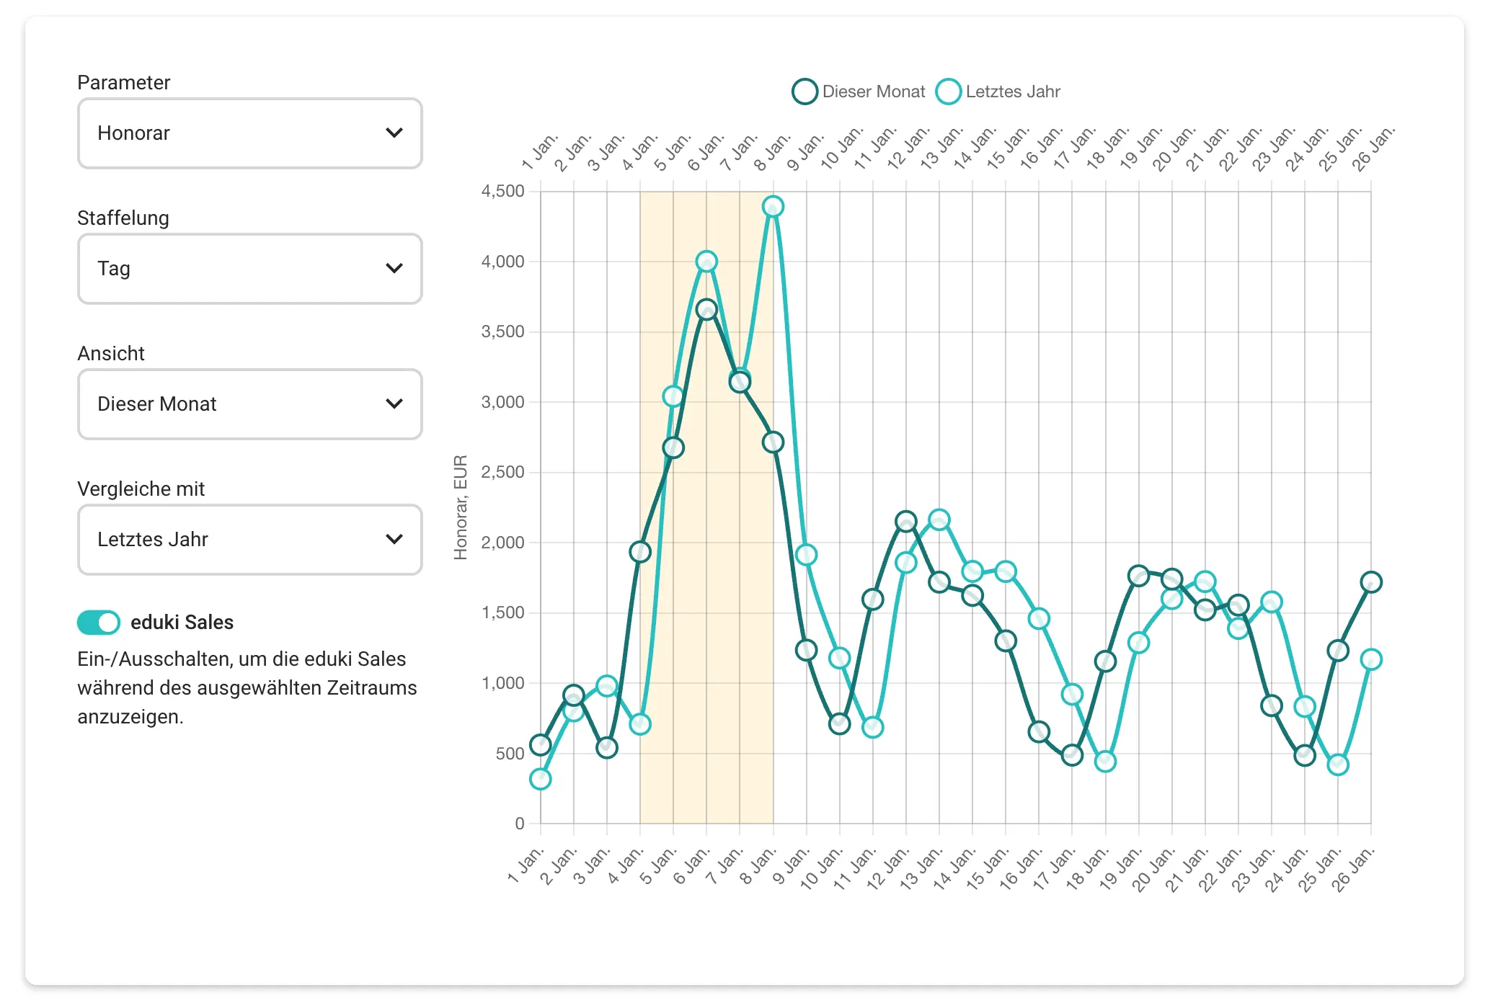Image resolution: width=1485 pixels, height=1003 pixels.
Task: Open the Parameter dropdown showing Honorar
Action: pyautogui.click(x=249, y=133)
